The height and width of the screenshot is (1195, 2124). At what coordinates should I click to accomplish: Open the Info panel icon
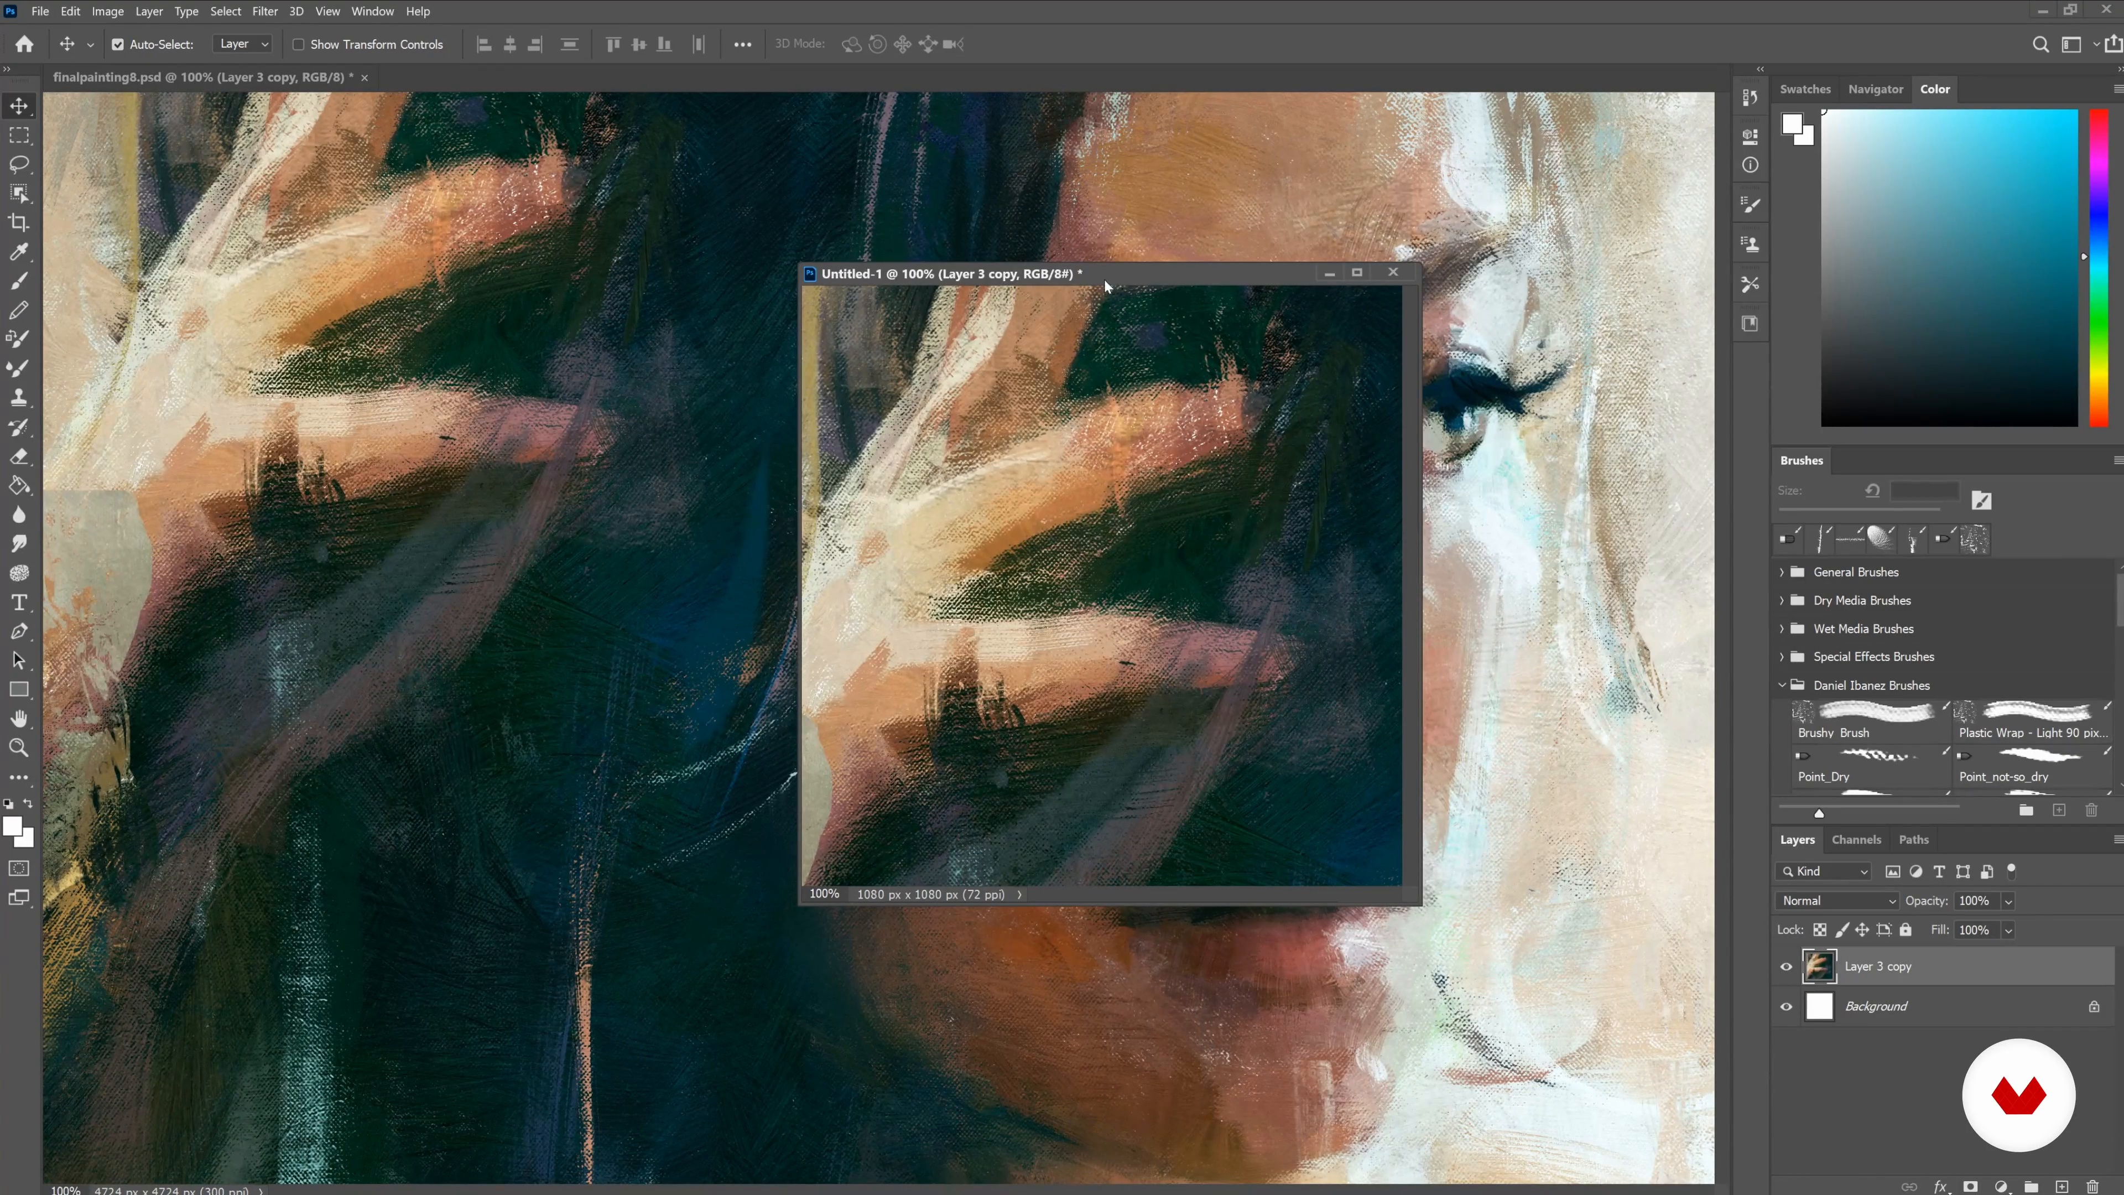[x=1750, y=166]
